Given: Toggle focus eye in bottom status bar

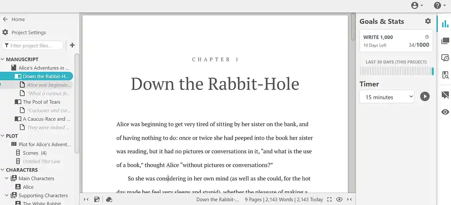Looking at the screenshot, I should point(340,200).
